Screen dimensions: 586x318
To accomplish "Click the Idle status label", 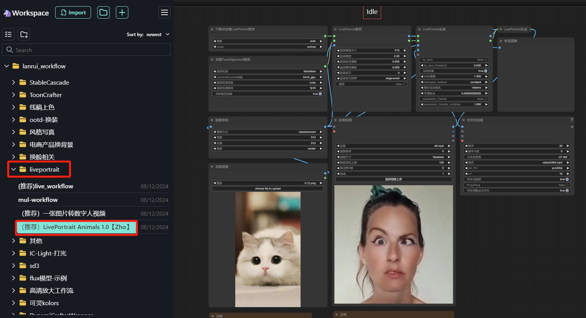I will click(x=372, y=12).
